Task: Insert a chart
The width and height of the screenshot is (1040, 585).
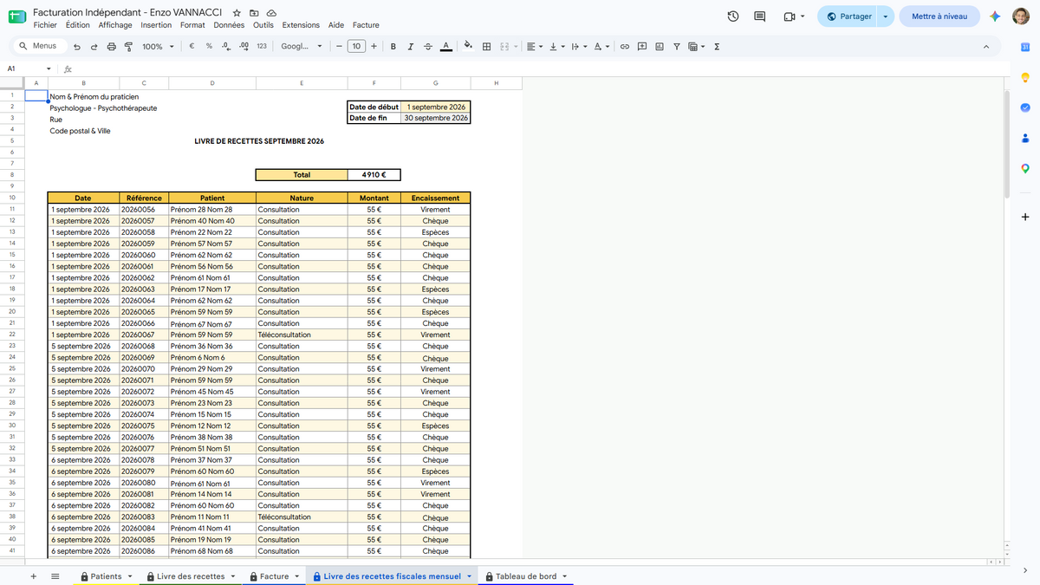Action: (660, 47)
